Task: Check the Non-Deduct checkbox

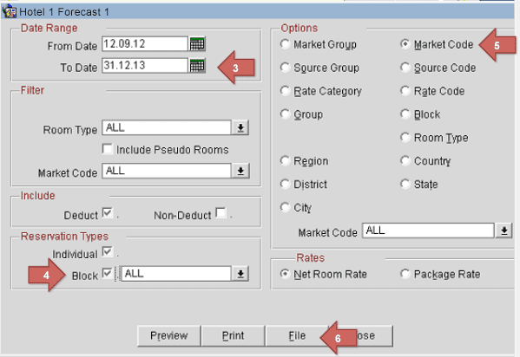Action: (x=221, y=212)
